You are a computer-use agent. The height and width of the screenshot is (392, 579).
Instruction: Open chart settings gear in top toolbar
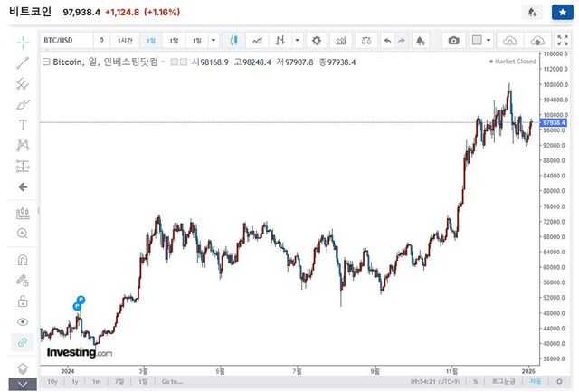point(316,41)
